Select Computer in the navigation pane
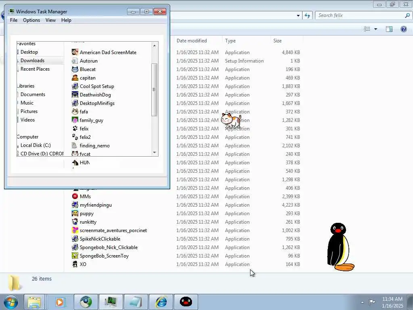The height and width of the screenshot is (310, 413). [28, 137]
